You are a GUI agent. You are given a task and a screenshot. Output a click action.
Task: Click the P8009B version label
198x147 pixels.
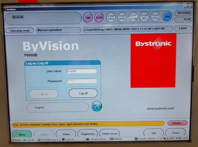point(31,55)
